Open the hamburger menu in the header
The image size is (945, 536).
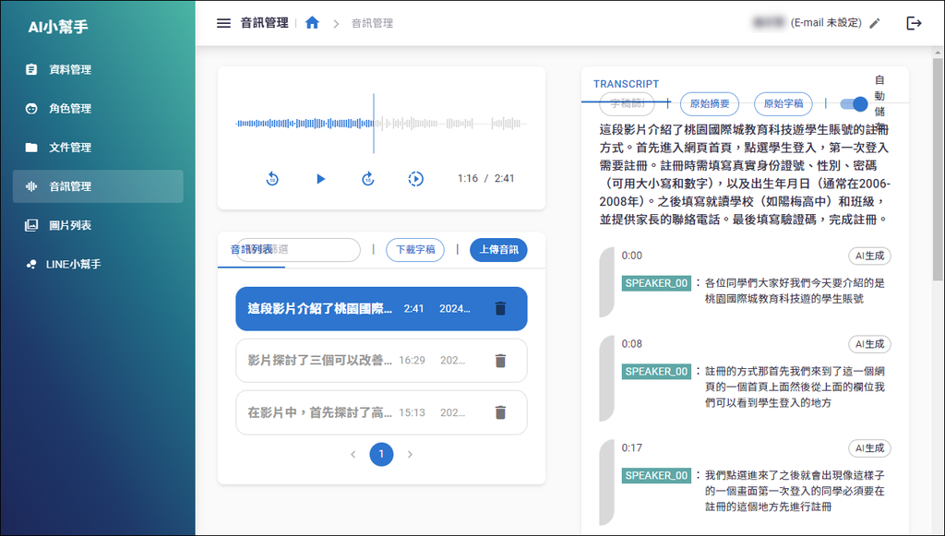click(223, 23)
